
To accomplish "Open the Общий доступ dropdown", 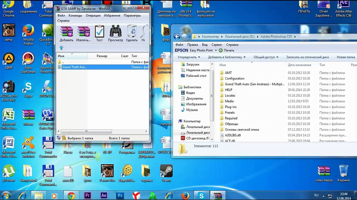I will [266, 57].
